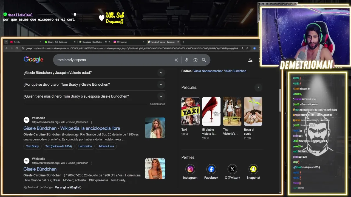Open a new browser tab
Viewport: 351px width, 197px height.
(x=183, y=42)
